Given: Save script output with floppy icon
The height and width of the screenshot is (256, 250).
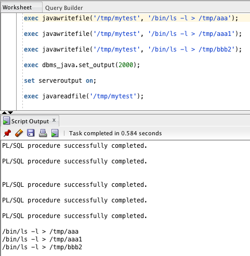Looking at the screenshot, I should click(31, 133).
